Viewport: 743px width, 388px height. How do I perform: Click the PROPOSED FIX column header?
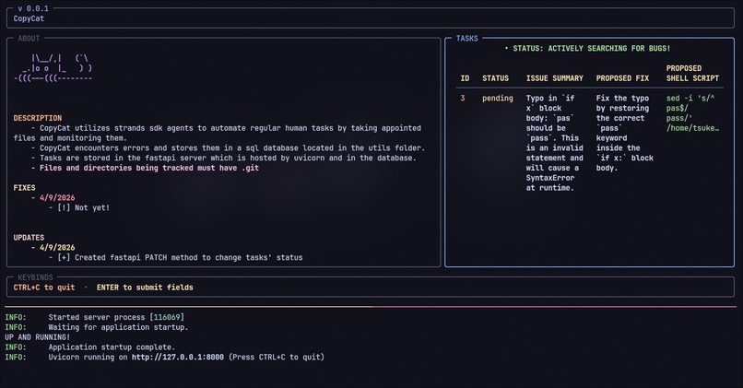[x=622, y=78]
